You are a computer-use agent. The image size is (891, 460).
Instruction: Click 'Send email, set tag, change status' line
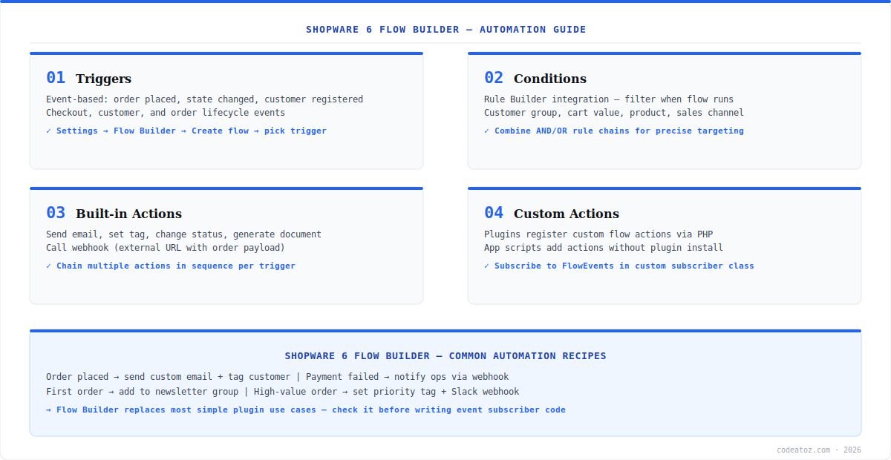point(184,234)
